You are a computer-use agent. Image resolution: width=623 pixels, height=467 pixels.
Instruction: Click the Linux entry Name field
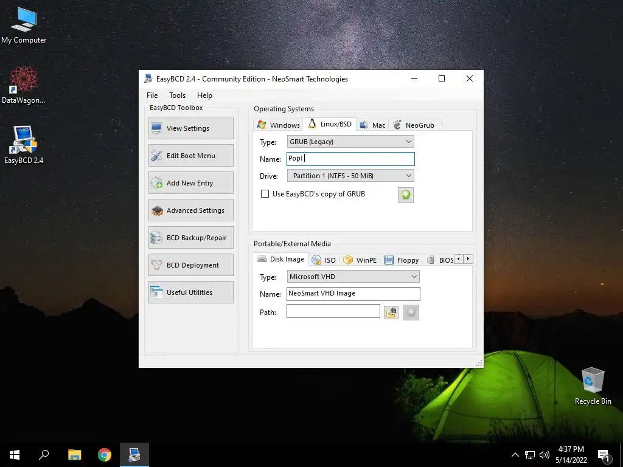click(x=350, y=159)
